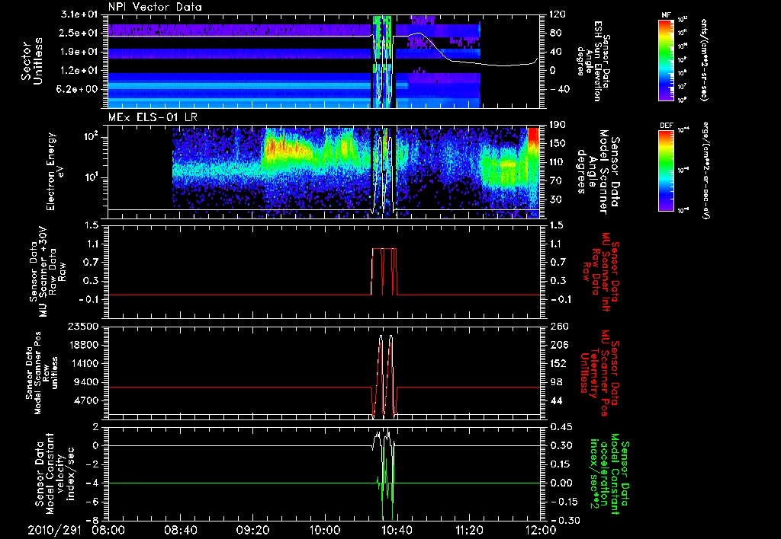Click the '260' telemetry tick label
781x539 pixels.
click(558, 326)
